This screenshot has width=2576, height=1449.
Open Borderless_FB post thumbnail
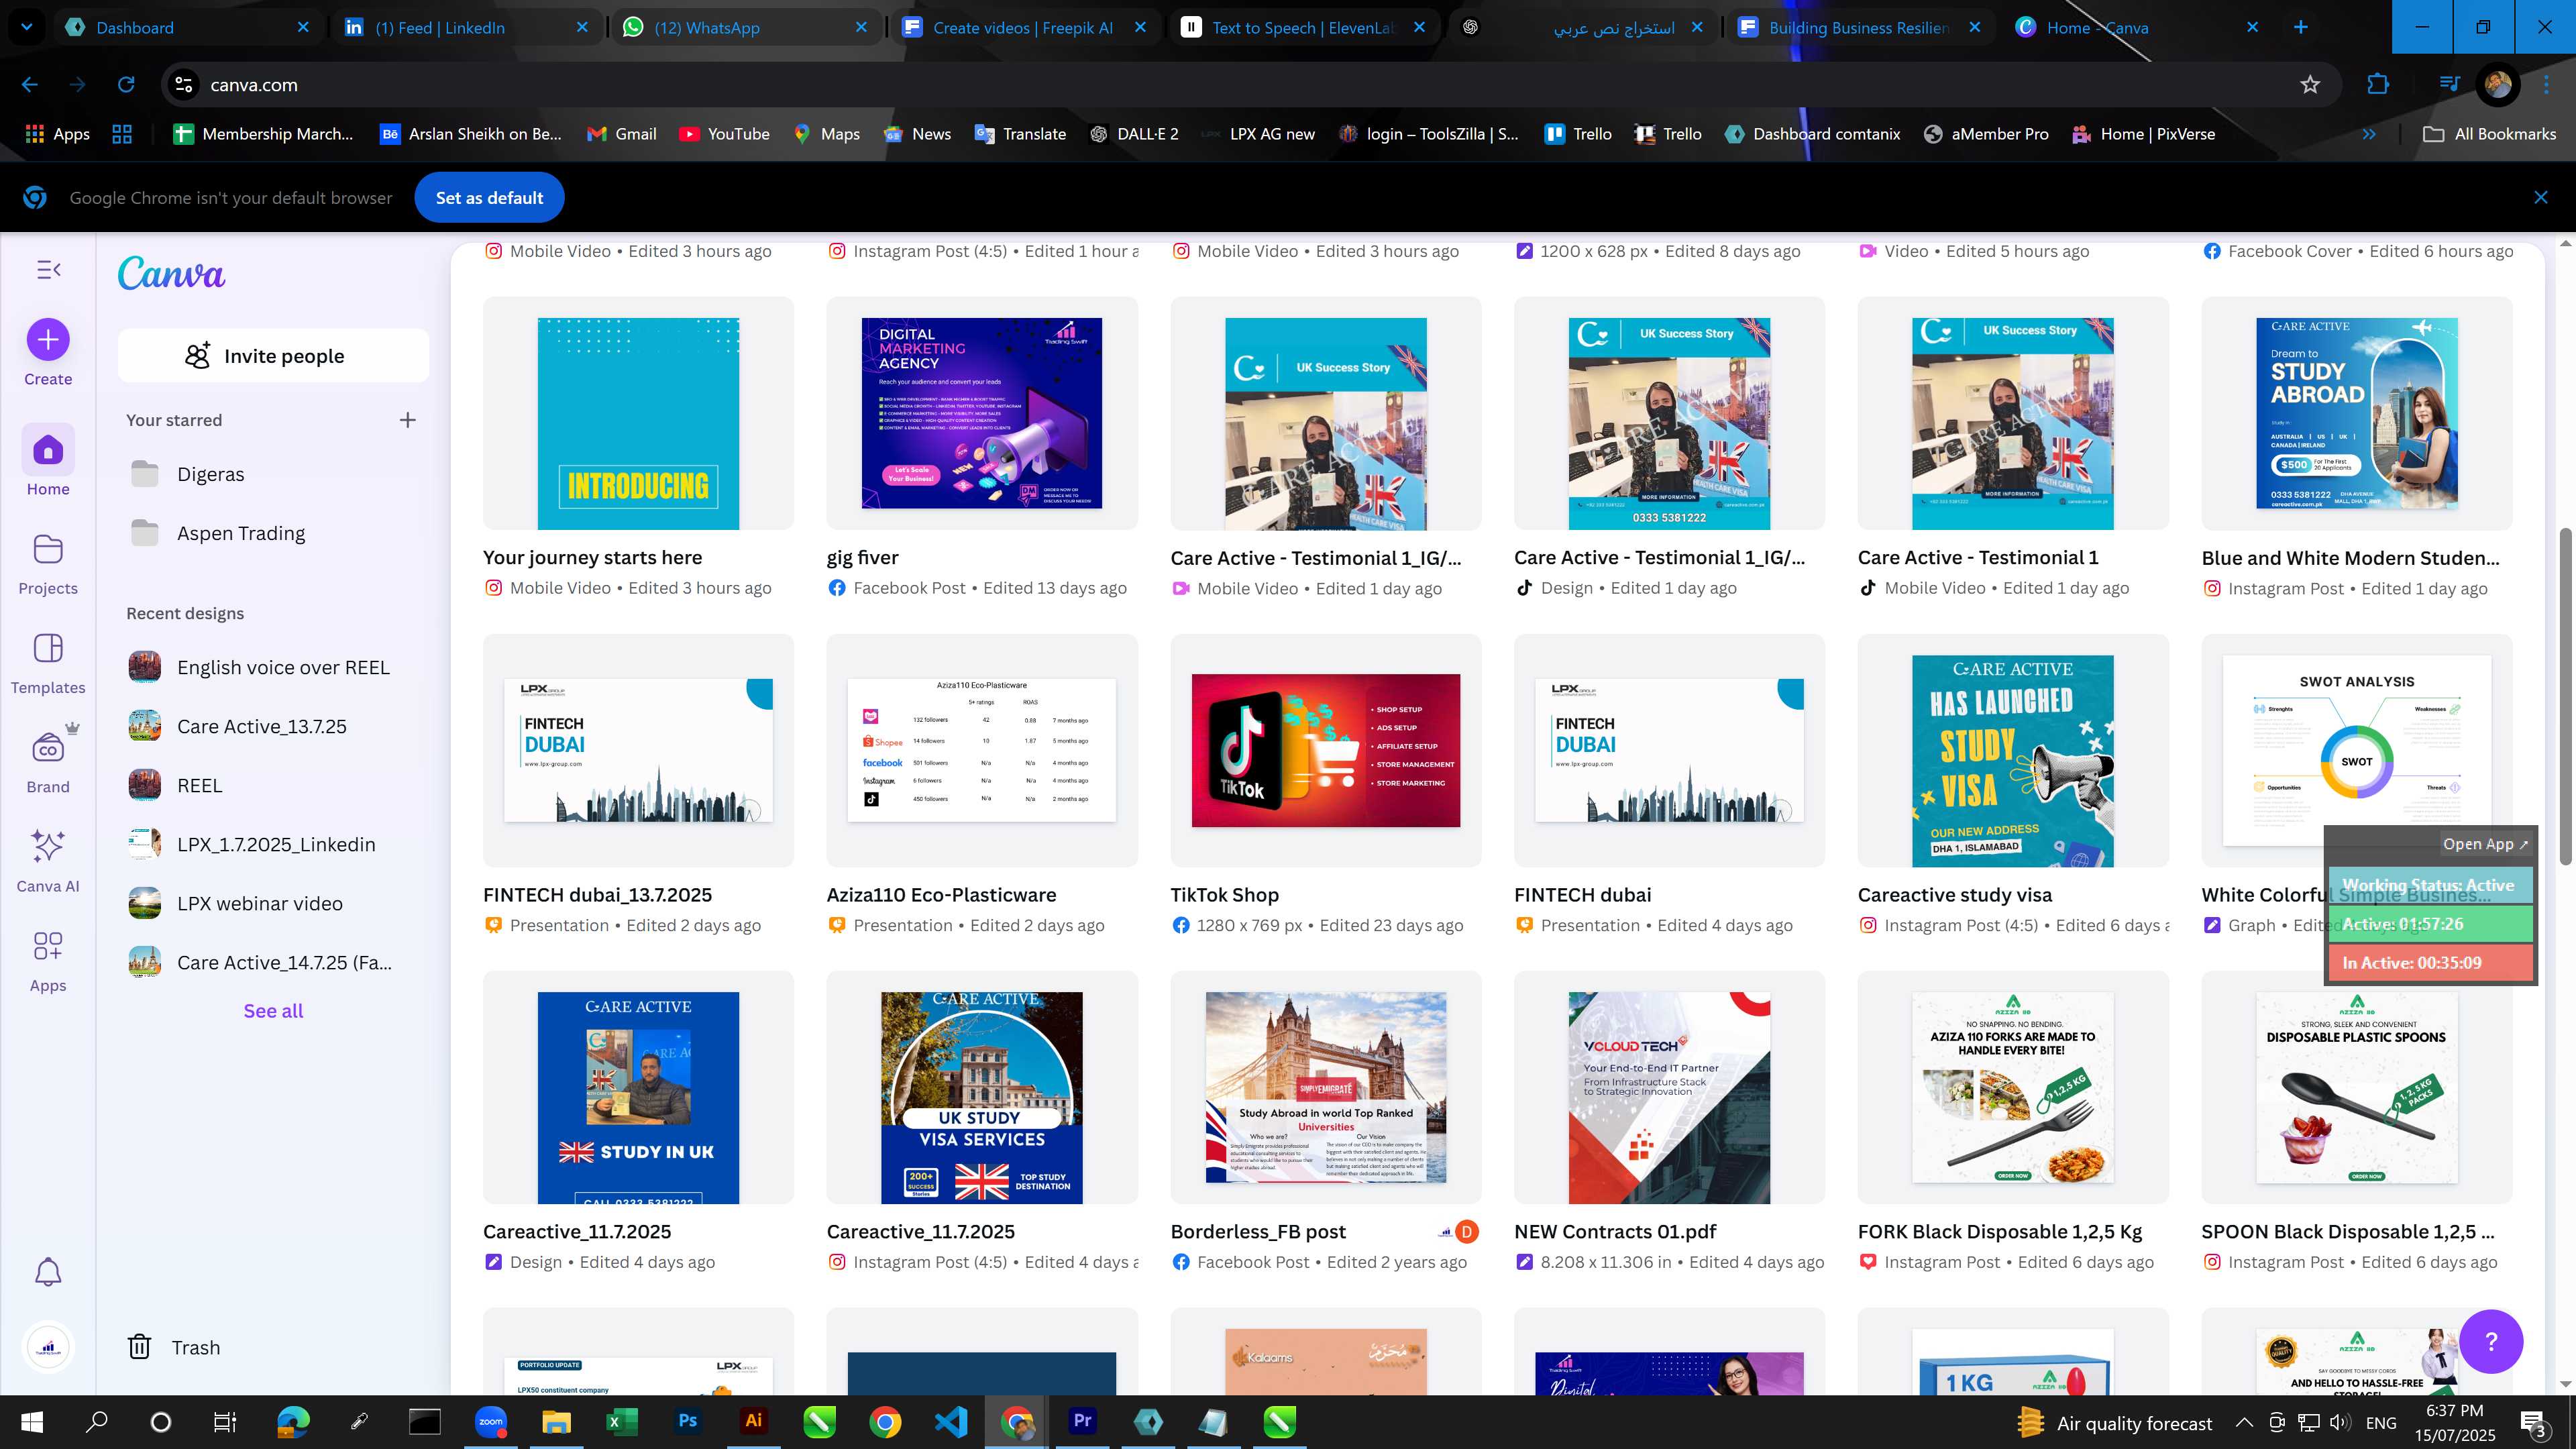(x=1325, y=1087)
